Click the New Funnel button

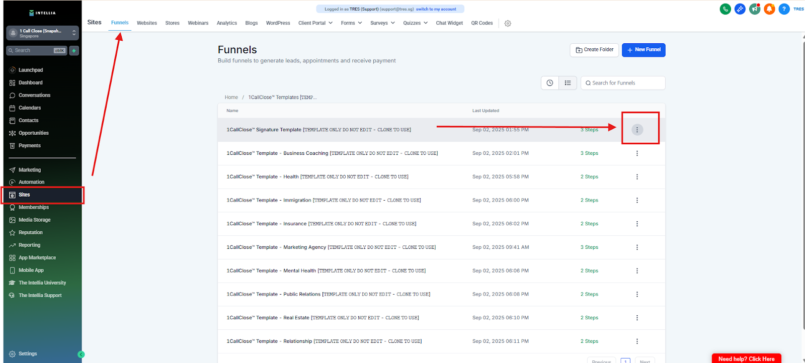[x=643, y=50]
